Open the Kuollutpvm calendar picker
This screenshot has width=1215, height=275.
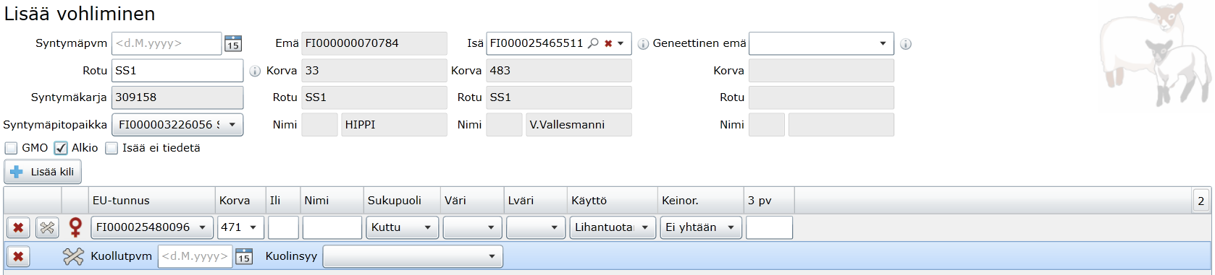click(244, 257)
